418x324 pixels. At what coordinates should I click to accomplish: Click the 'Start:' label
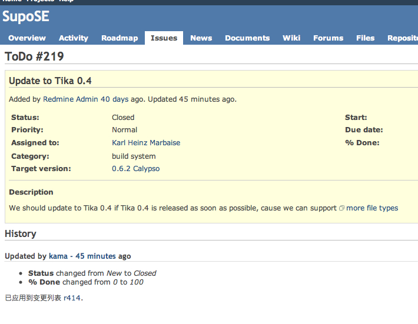(x=356, y=118)
